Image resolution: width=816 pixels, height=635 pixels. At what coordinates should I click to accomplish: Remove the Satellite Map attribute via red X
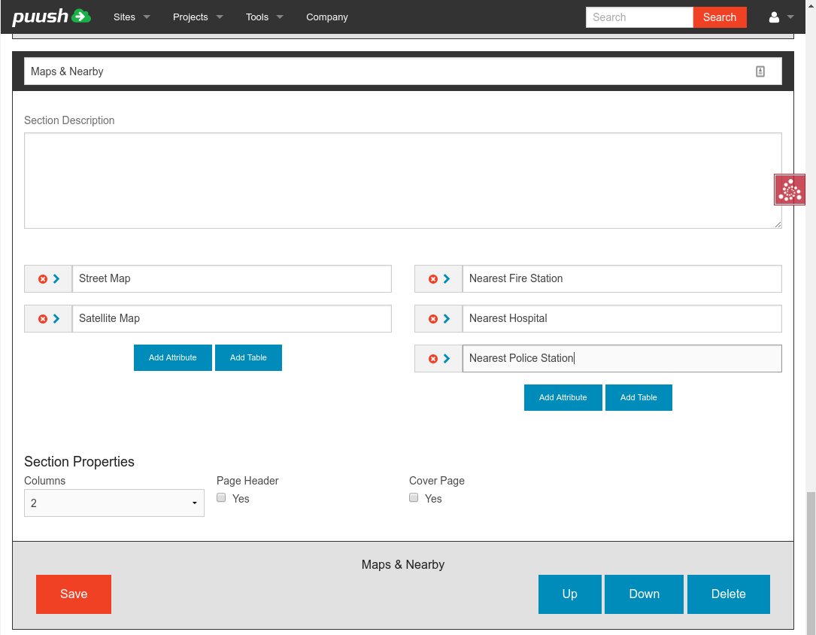pyautogui.click(x=43, y=319)
